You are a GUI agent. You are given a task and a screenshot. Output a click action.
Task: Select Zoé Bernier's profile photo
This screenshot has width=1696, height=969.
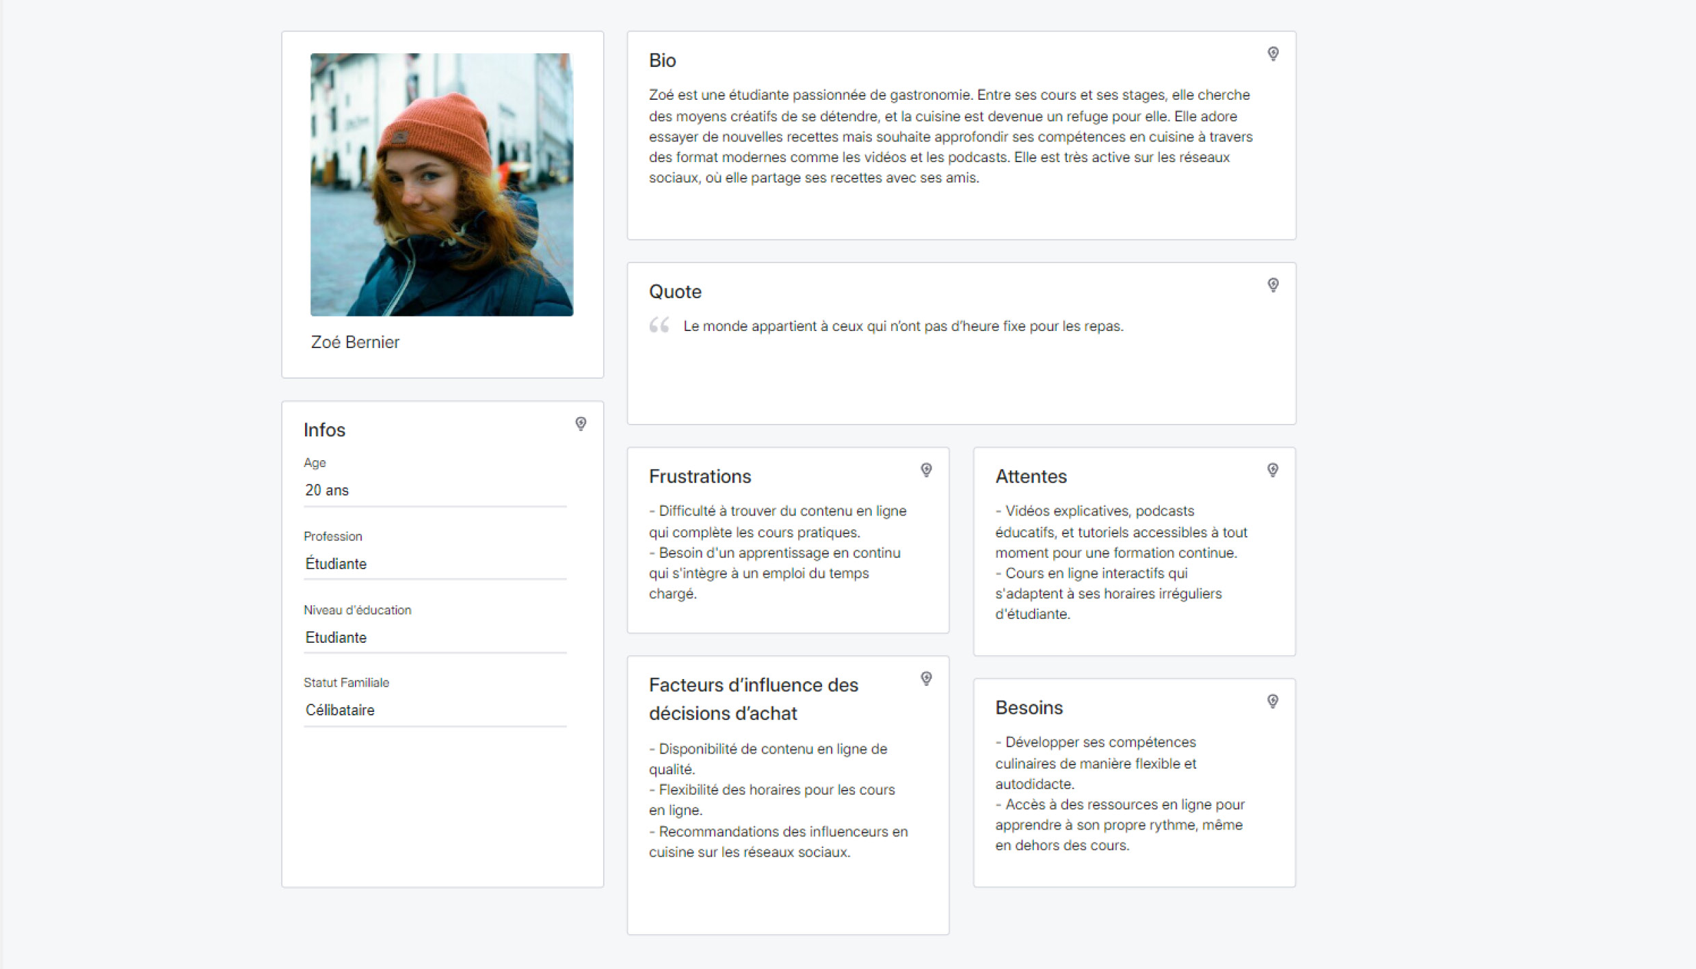click(x=442, y=185)
